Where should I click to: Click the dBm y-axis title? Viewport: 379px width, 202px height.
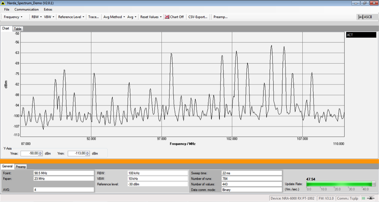6,84
